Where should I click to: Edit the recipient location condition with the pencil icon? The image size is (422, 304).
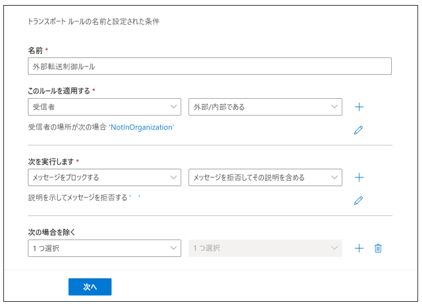click(x=358, y=130)
